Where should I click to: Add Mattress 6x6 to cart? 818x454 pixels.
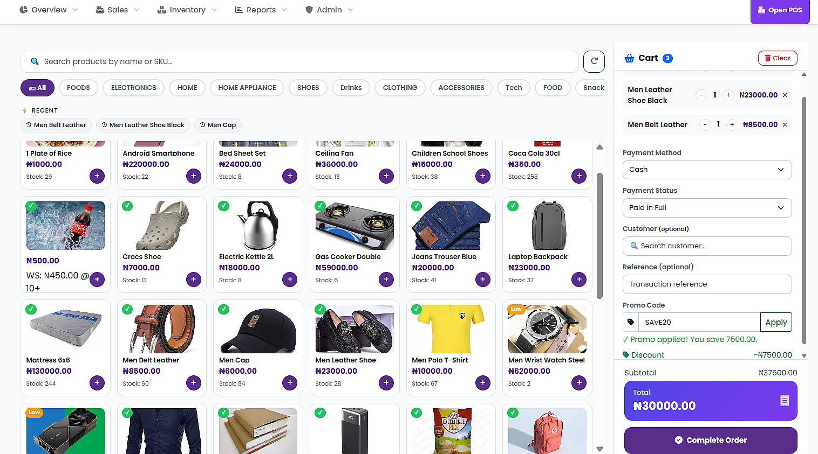[x=97, y=383]
